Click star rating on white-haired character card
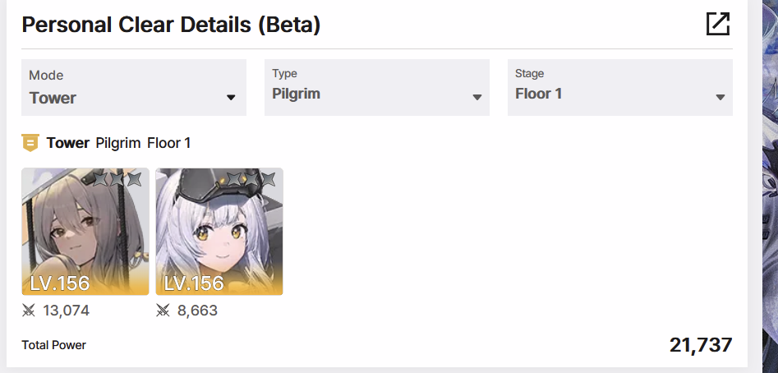Screen dimensions: 778x373 point(251,178)
